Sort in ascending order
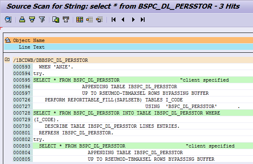The height and width of the screenshot is (164, 253). click(x=22, y=20)
